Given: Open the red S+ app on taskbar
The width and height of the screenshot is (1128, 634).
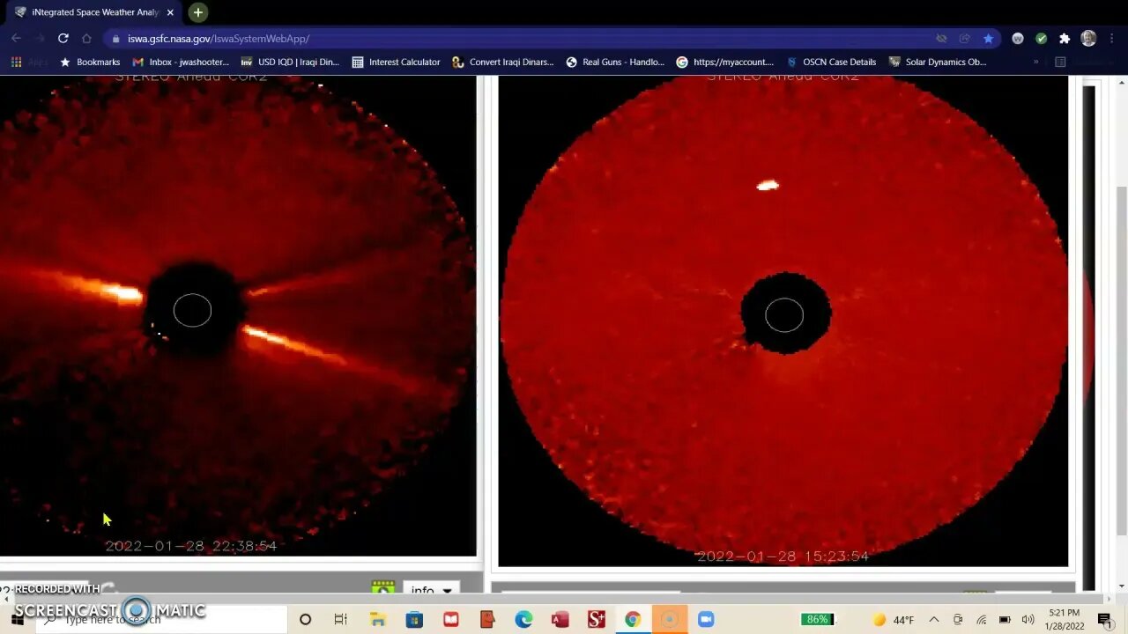Looking at the screenshot, I should tap(596, 620).
